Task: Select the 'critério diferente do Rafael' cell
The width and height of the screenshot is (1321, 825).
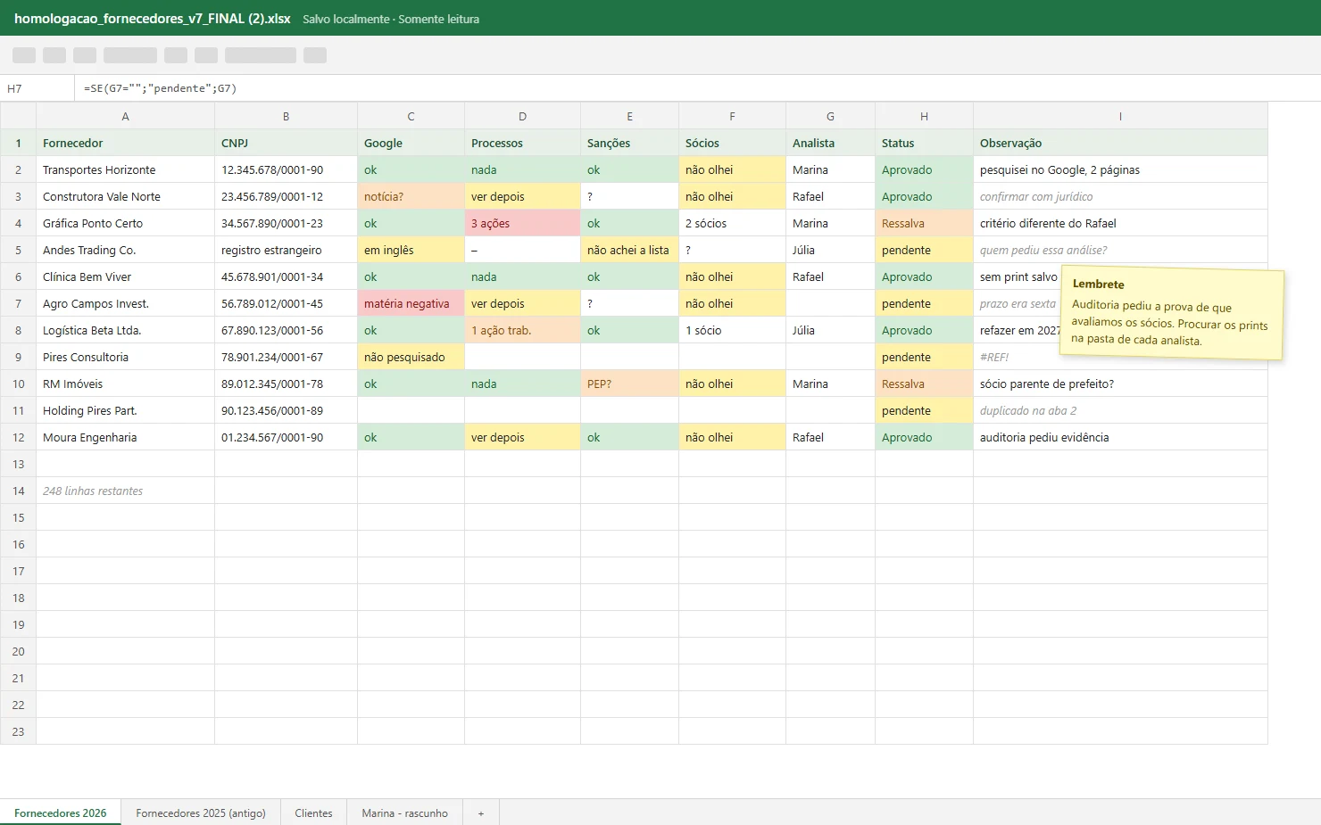Action: click(1120, 223)
